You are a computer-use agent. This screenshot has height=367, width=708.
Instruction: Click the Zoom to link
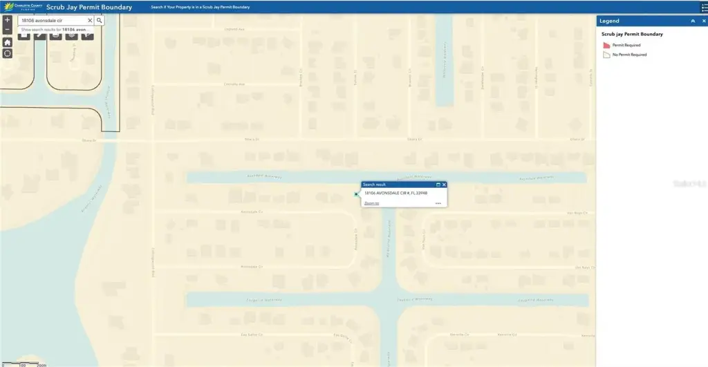coord(371,203)
